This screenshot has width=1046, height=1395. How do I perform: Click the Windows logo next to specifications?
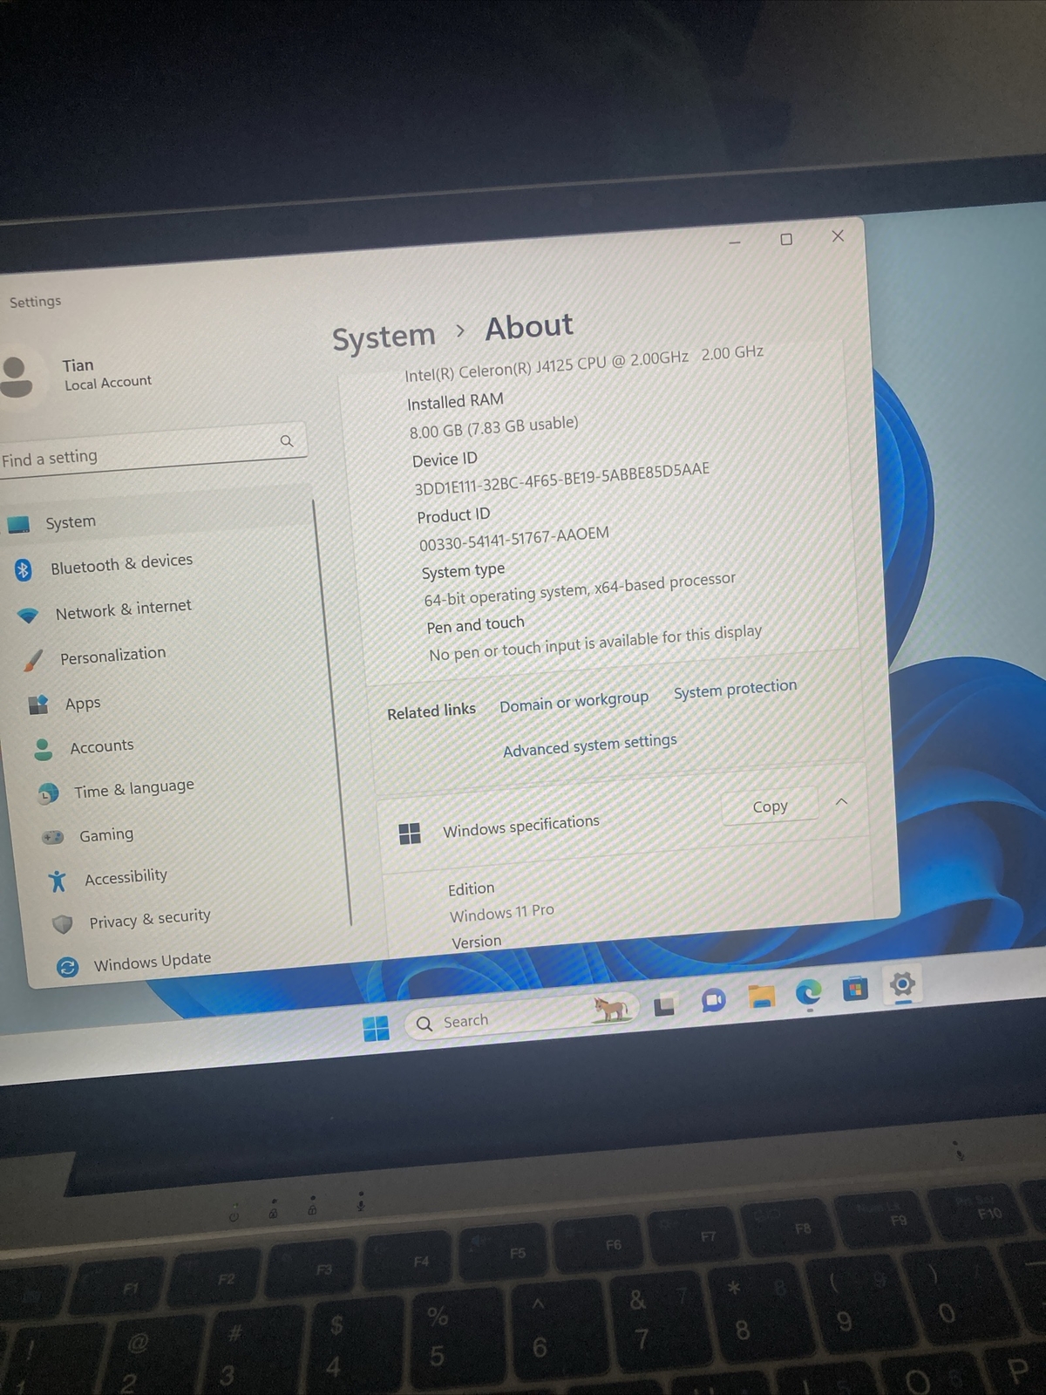pyautogui.click(x=410, y=834)
